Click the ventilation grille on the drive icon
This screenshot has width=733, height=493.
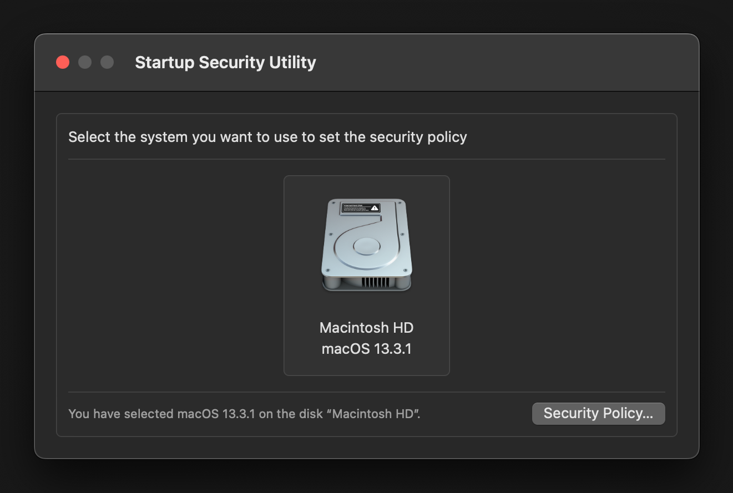click(x=376, y=282)
